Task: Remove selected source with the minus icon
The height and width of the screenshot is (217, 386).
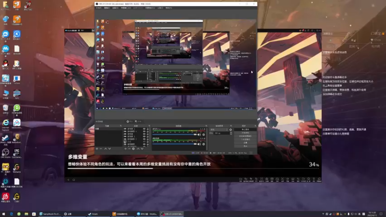Action: click(x=129, y=149)
